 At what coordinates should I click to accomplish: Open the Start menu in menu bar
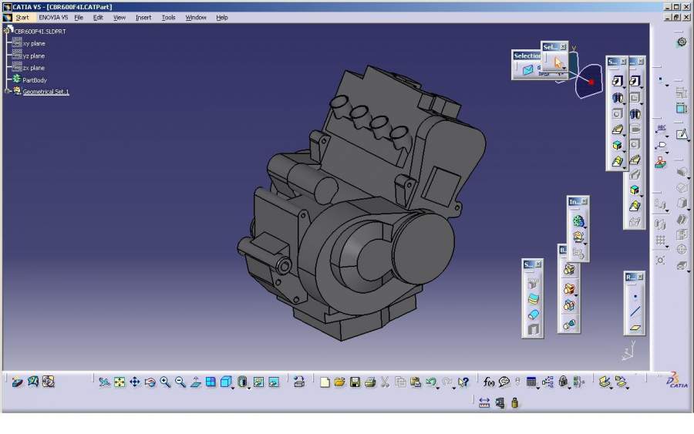(x=22, y=17)
